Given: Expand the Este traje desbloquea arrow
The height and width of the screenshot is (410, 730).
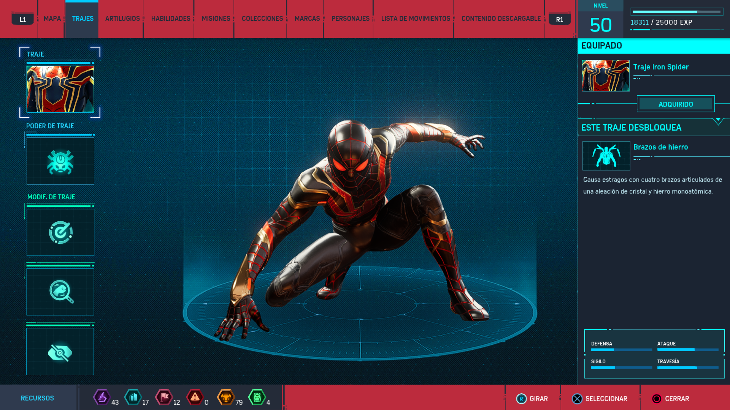Looking at the screenshot, I should [718, 121].
